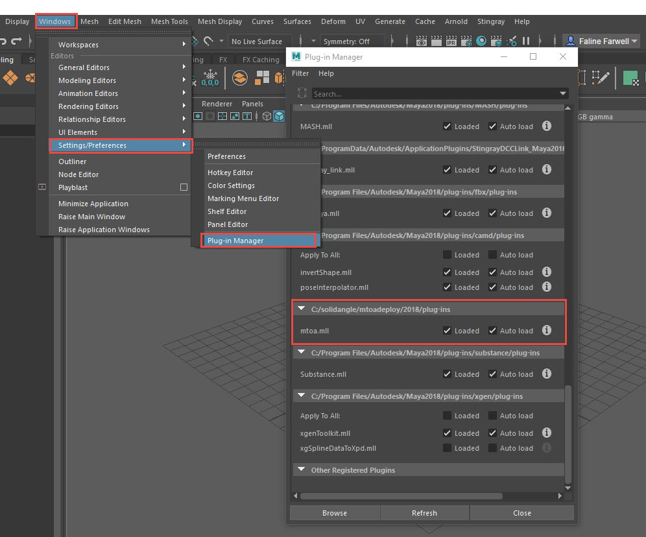Show info for xgenToolkit.mll plugin
Viewport: 646px width, 537px height.
point(546,433)
